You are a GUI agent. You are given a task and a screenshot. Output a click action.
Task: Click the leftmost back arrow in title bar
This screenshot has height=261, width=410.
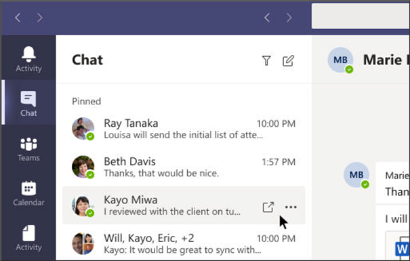pos(18,18)
